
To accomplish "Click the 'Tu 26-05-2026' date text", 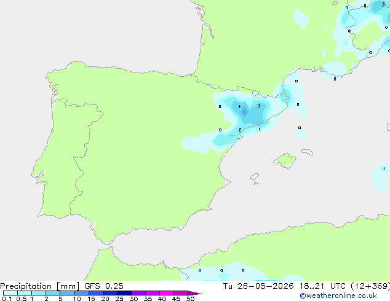I will [258, 286].
